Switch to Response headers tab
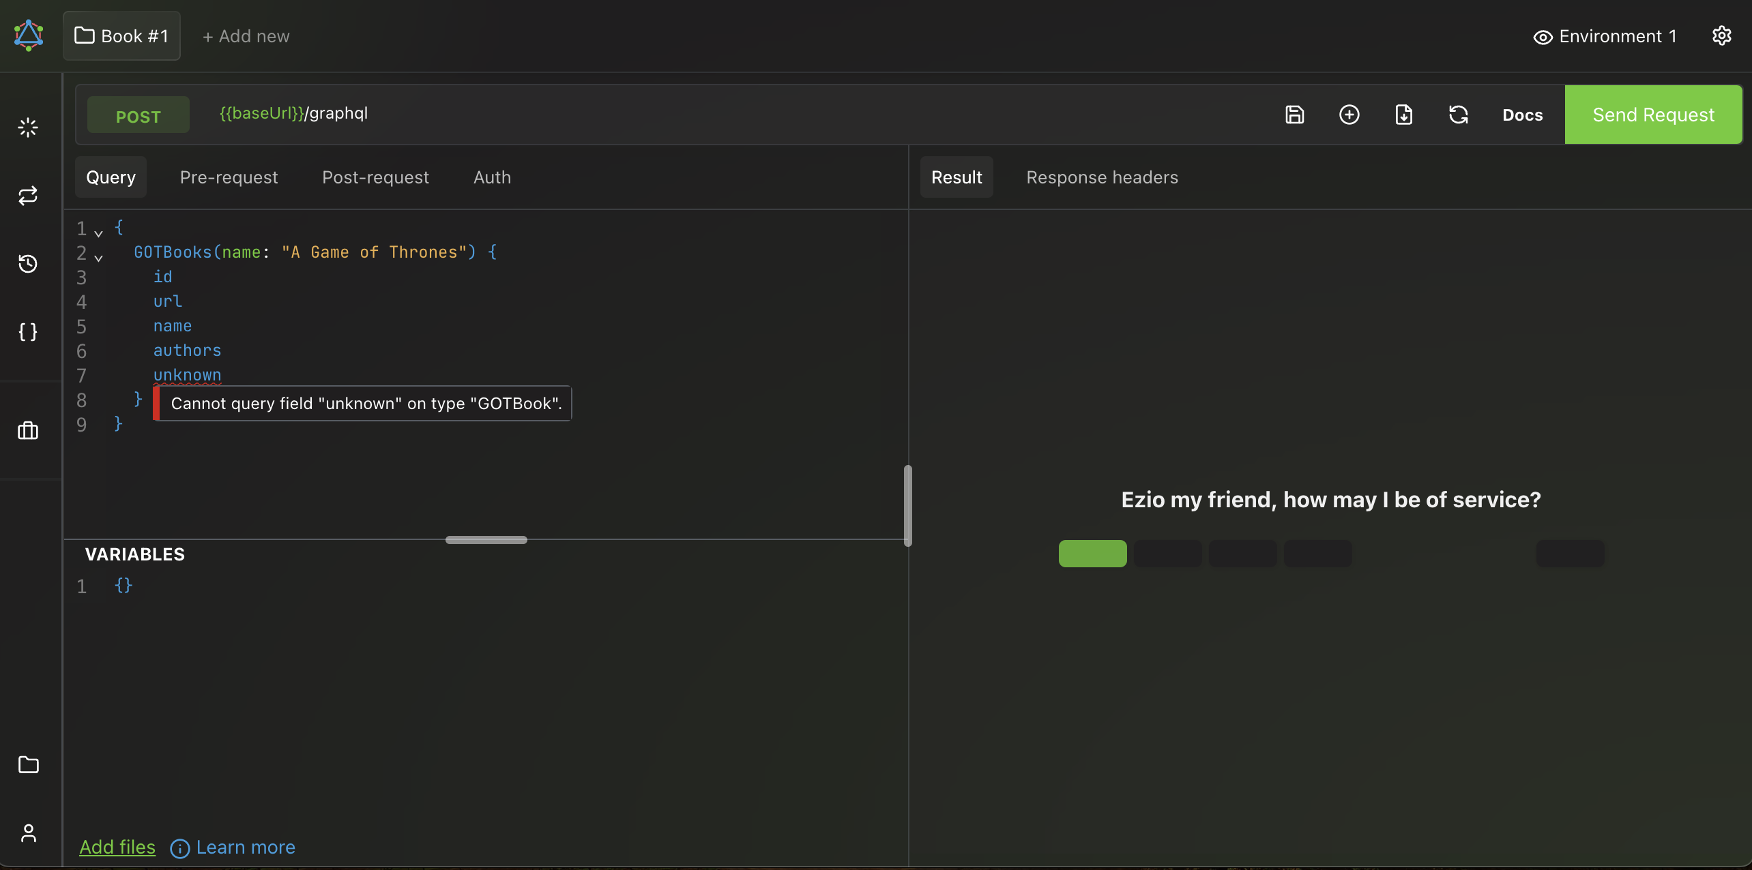Screen dimensions: 1752x870 point(1102,177)
